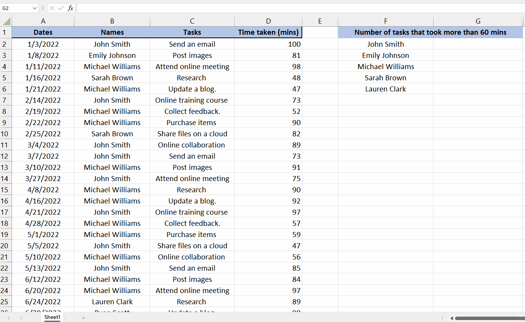Click the next sheet navigation arrow
525x322 pixels.
coord(21,318)
